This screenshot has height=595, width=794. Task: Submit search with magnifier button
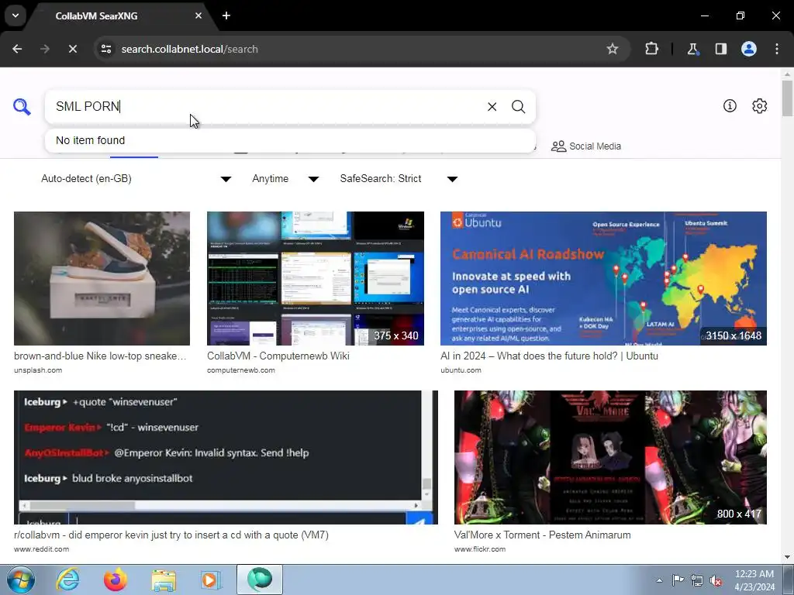click(518, 107)
